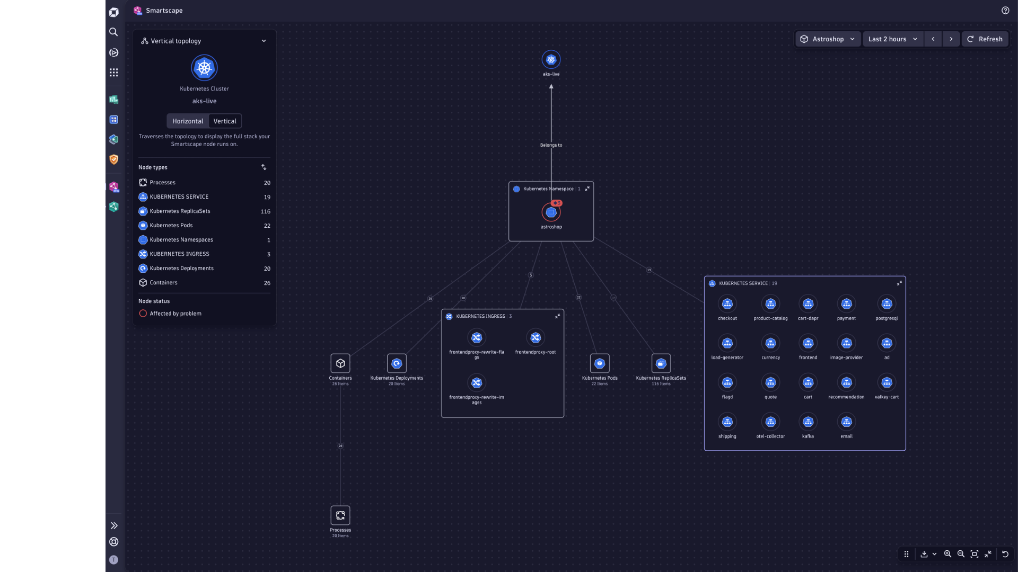This screenshot has width=1018, height=572.
Task: Fit the topology view to screen
Action: (x=975, y=554)
